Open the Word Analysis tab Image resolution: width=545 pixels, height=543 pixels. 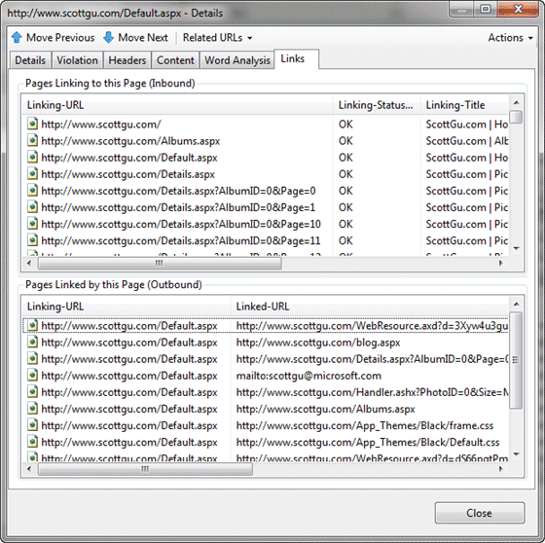point(237,60)
